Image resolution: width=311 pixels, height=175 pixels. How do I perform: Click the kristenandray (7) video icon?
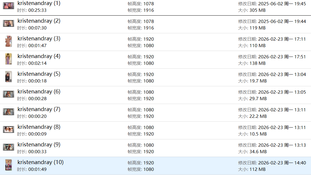click(x=9, y=112)
